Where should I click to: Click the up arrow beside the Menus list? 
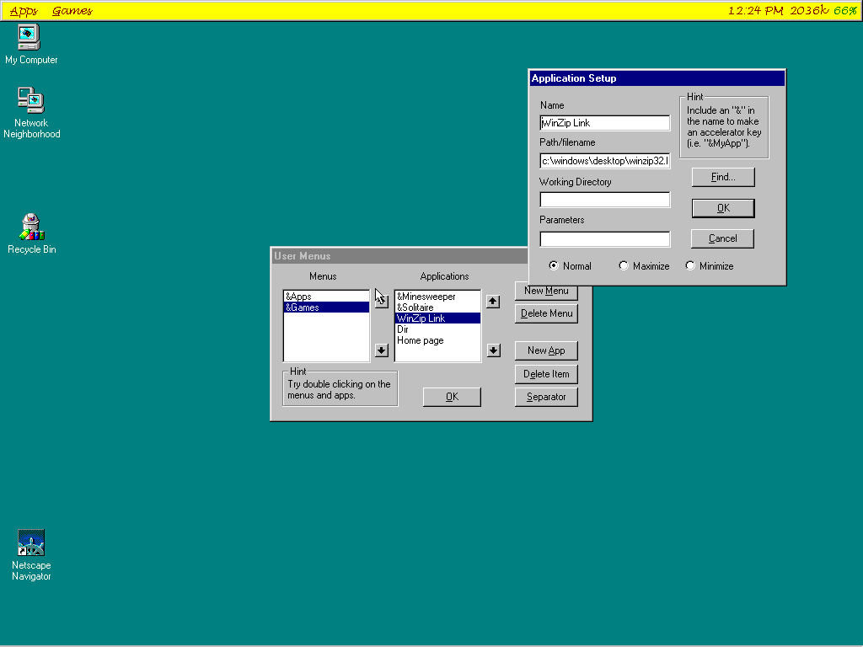coord(381,300)
